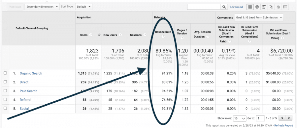Sort by the New Users column header
Viewport: 297px width, 128px height.
110,35
